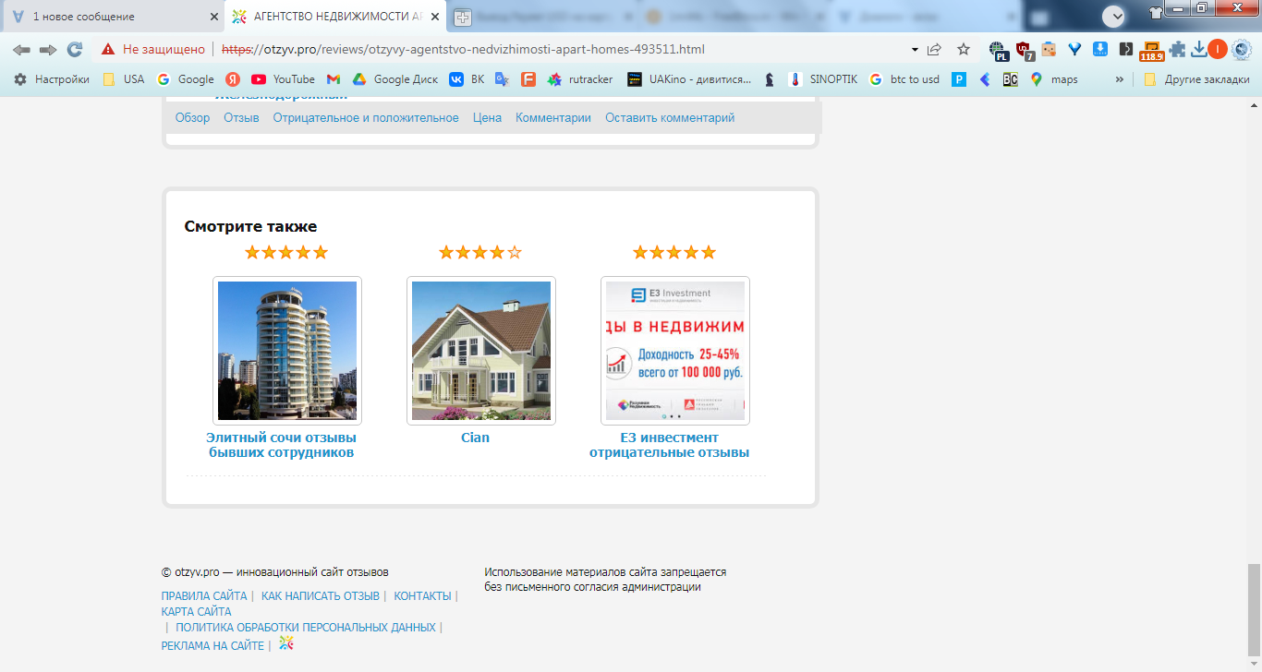Open 'ПОЛИТИКА ОБРАБОТКИ ПЕРСОНАЛЬНЫХ ДАННЫХ' link
Viewport: 1262px width, 672px height.
click(x=306, y=628)
